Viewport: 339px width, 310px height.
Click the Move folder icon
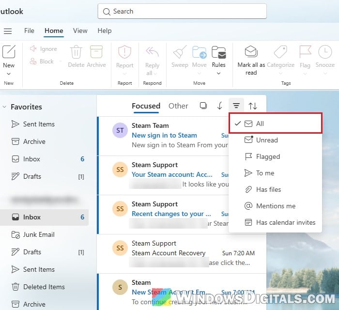point(200,52)
